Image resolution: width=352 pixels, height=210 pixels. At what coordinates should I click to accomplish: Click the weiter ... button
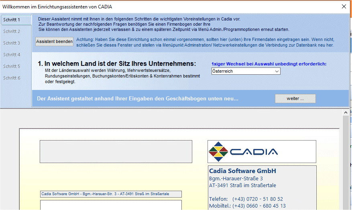[295, 99]
